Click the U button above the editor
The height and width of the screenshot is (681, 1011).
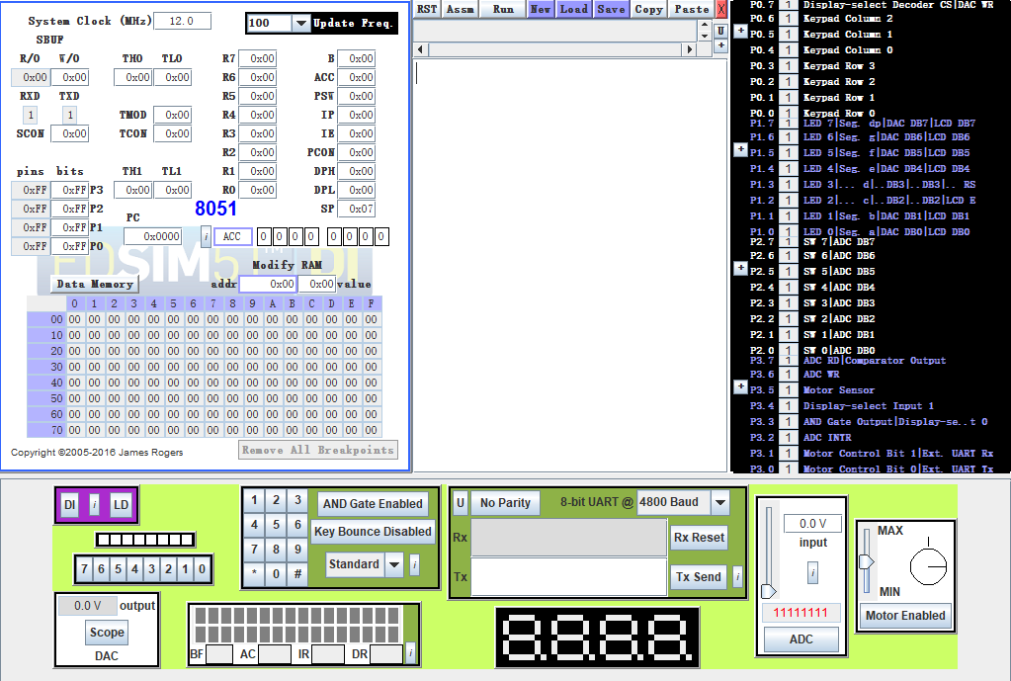tap(720, 31)
